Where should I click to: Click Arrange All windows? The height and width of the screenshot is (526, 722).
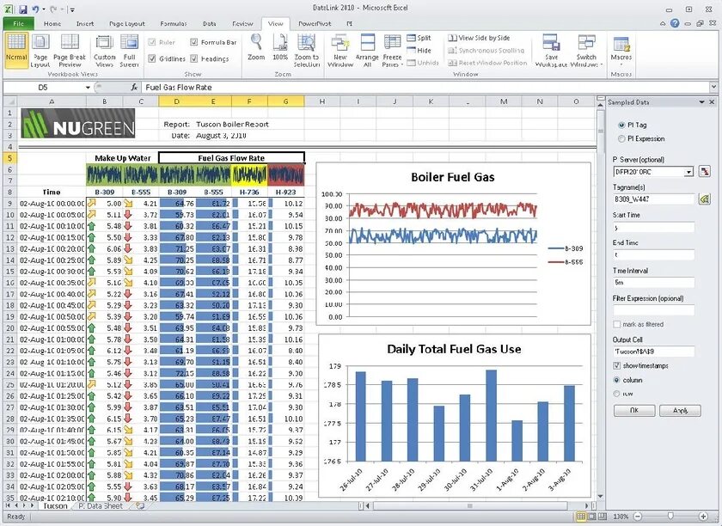pos(367,51)
